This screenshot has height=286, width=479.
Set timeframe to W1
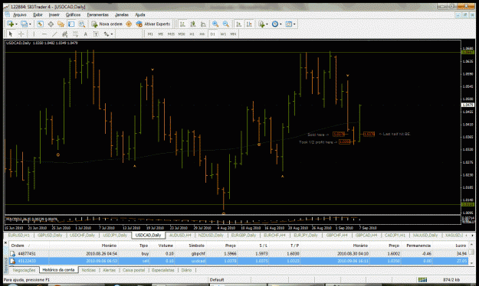click(x=223, y=34)
